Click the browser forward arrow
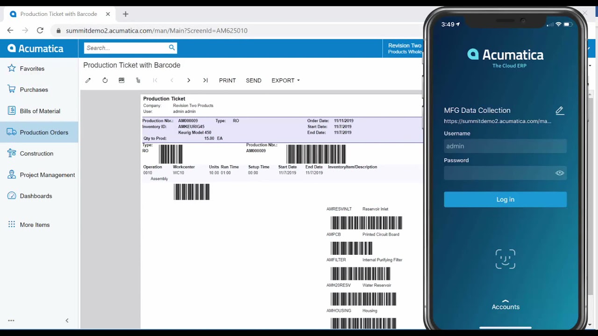Image resolution: width=598 pixels, height=336 pixels. (x=25, y=30)
